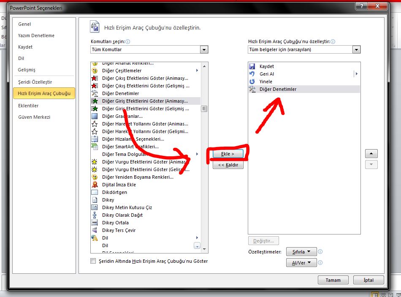Click the commands list scrollbar thumb
The height and width of the screenshot is (297, 401).
point(204,109)
